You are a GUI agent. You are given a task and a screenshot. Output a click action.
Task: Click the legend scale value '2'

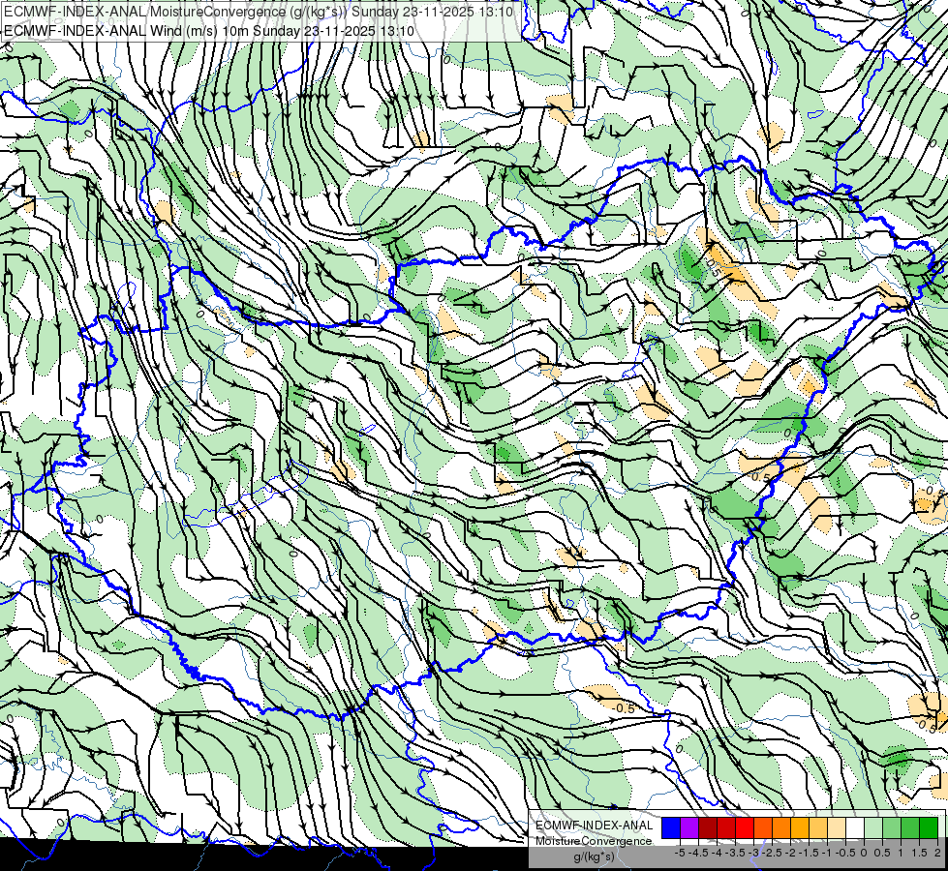coord(937,853)
